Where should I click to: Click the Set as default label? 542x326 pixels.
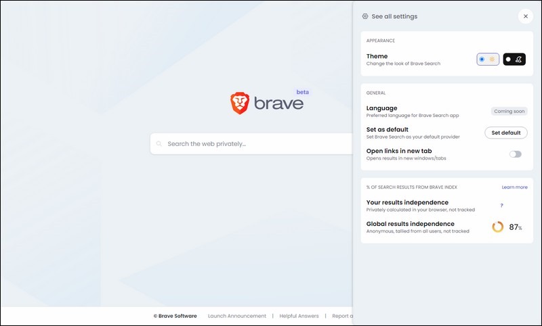click(387, 130)
